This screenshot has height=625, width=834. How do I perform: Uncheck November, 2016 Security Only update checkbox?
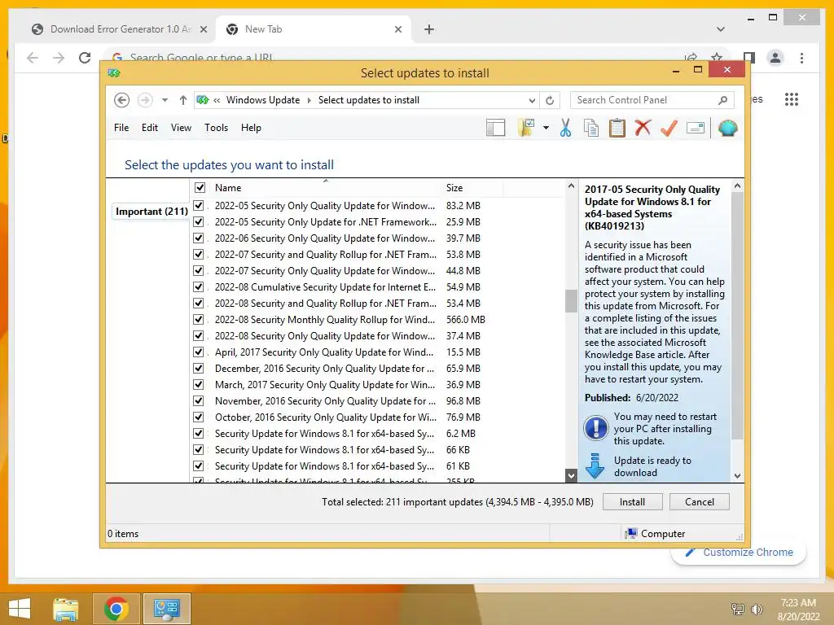(x=199, y=400)
